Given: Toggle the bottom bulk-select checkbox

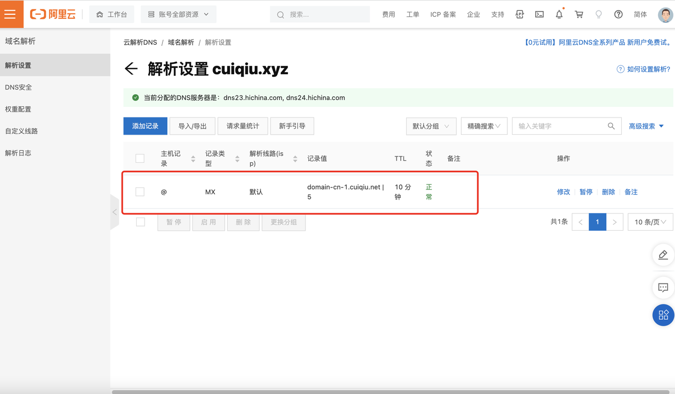Looking at the screenshot, I should [x=140, y=222].
